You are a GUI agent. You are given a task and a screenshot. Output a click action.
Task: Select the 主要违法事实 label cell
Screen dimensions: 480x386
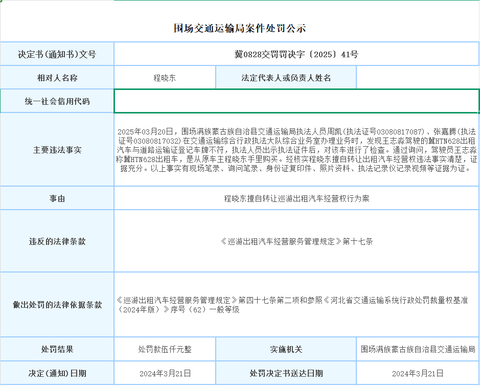click(57, 150)
